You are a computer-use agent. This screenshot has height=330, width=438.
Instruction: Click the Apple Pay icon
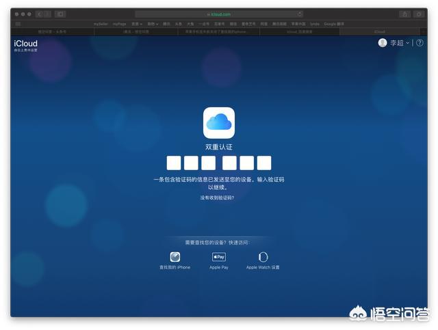click(x=219, y=257)
